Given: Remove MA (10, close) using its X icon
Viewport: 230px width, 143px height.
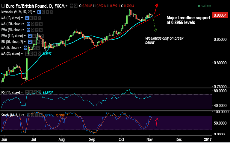Looking at the screenshot, I should (39, 18).
